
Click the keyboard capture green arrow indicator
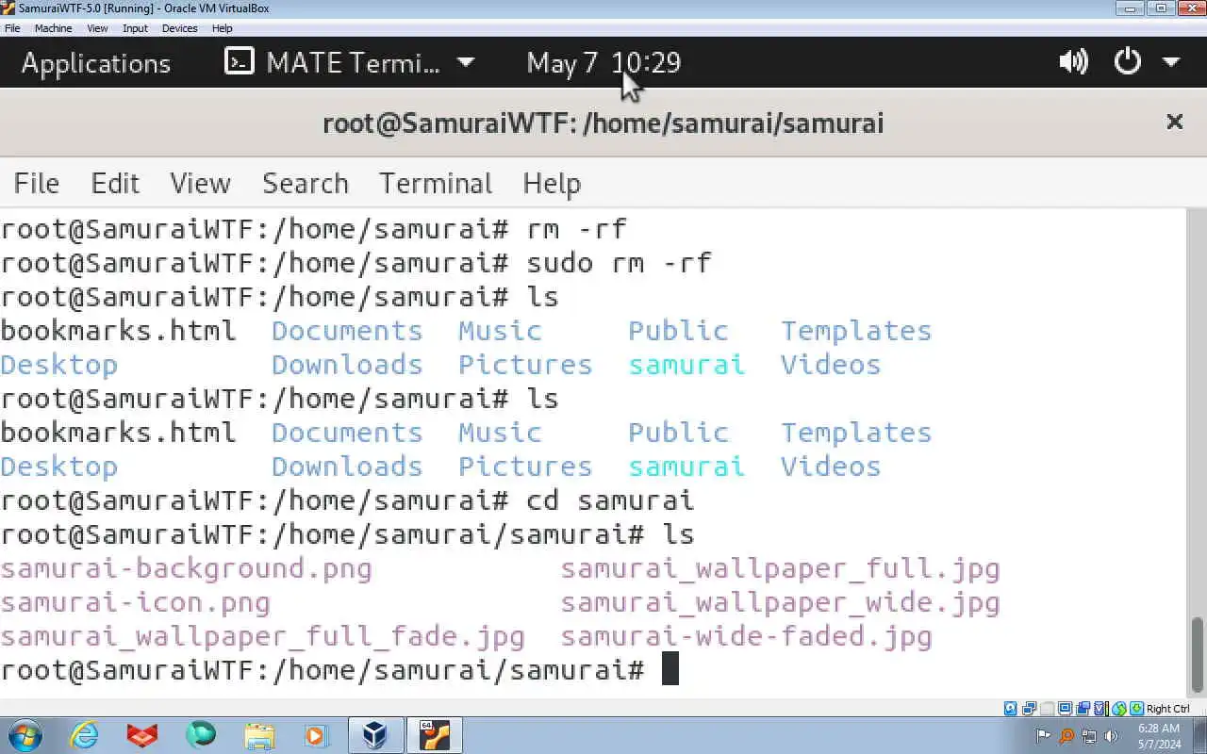click(x=1136, y=709)
